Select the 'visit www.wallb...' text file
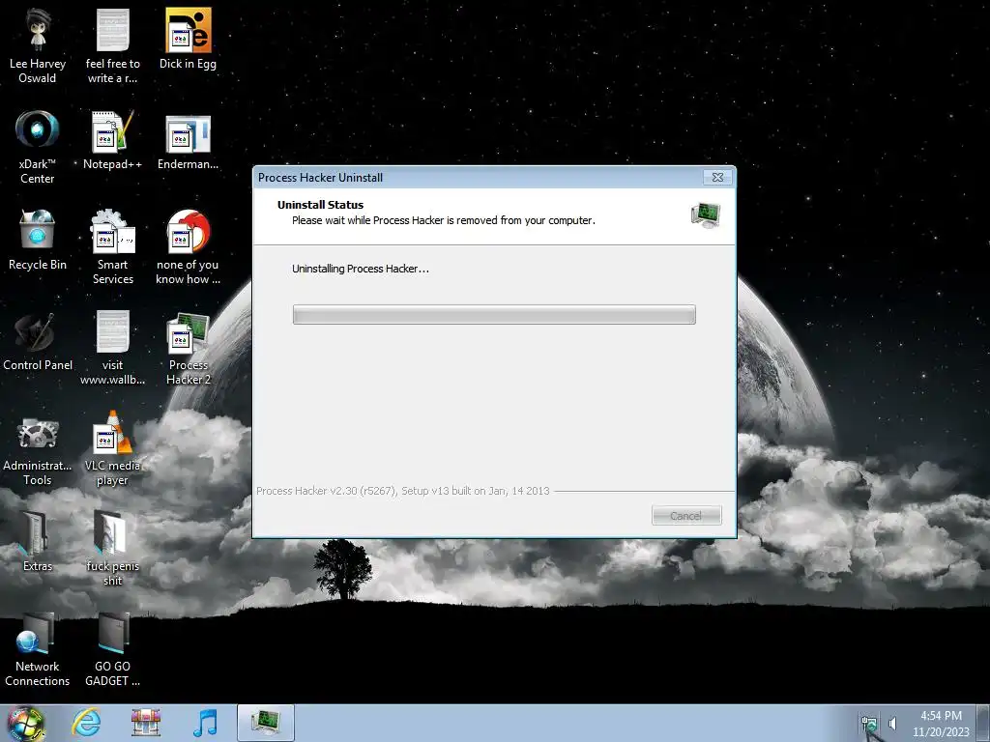This screenshot has height=742, width=990. tap(112, 348)
